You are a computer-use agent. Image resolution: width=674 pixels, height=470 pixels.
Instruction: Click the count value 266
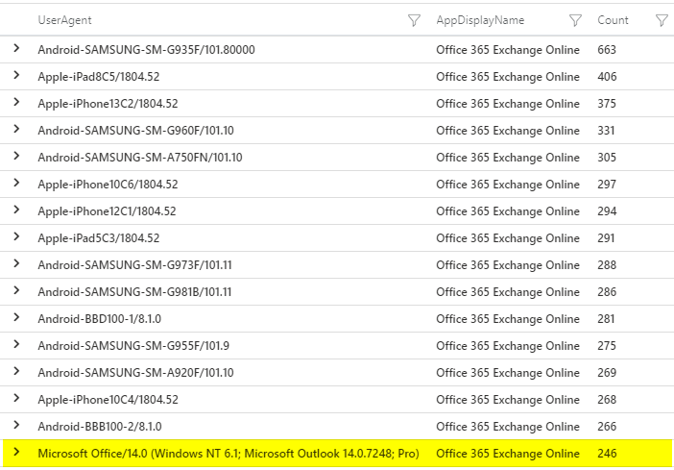[x=607, y=427]
